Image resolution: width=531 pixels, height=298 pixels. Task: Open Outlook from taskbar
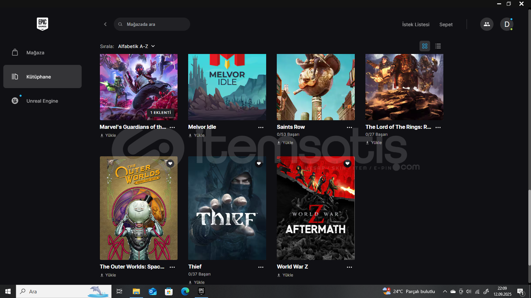coord(152,291)
